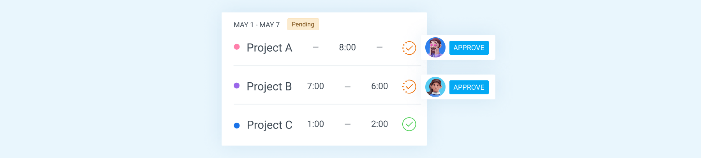Select the brown-haired user avatar

435,87
